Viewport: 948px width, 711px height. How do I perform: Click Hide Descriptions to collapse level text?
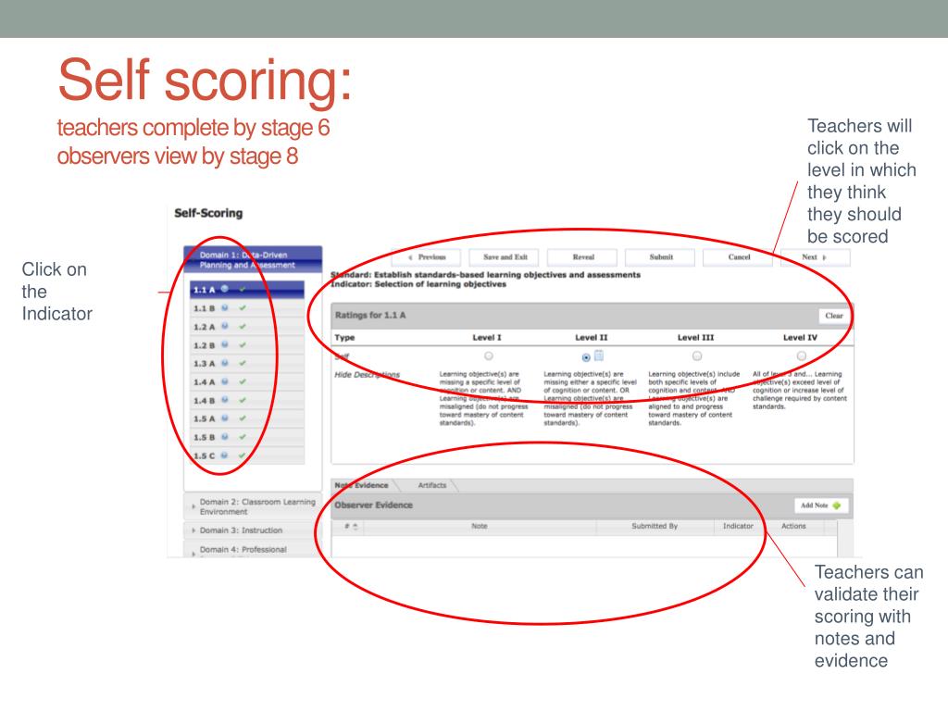tap(367, 375)
